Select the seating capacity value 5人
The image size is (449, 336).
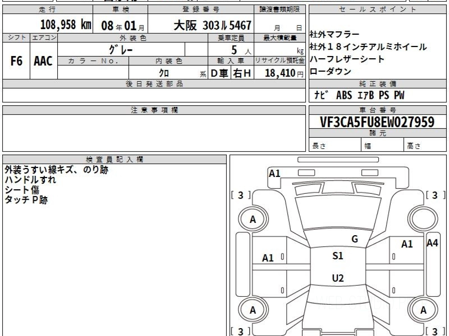pos(241,50)
